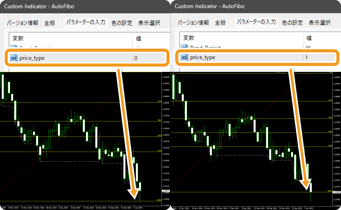341x210 pixels.
Task: Click 7 Jan 2025 date on right chart
Action: (308, 208)
